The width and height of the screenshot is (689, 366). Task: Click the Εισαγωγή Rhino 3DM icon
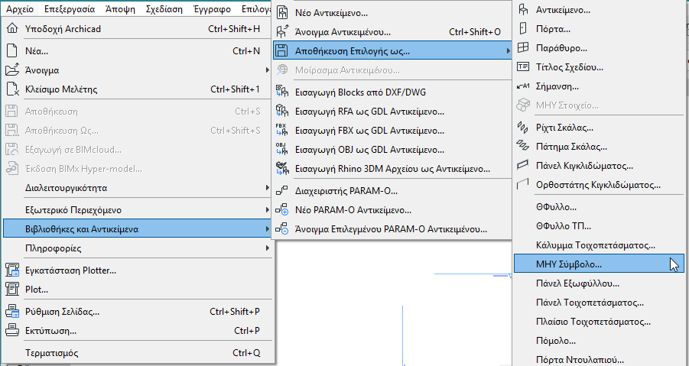(281, 169)
